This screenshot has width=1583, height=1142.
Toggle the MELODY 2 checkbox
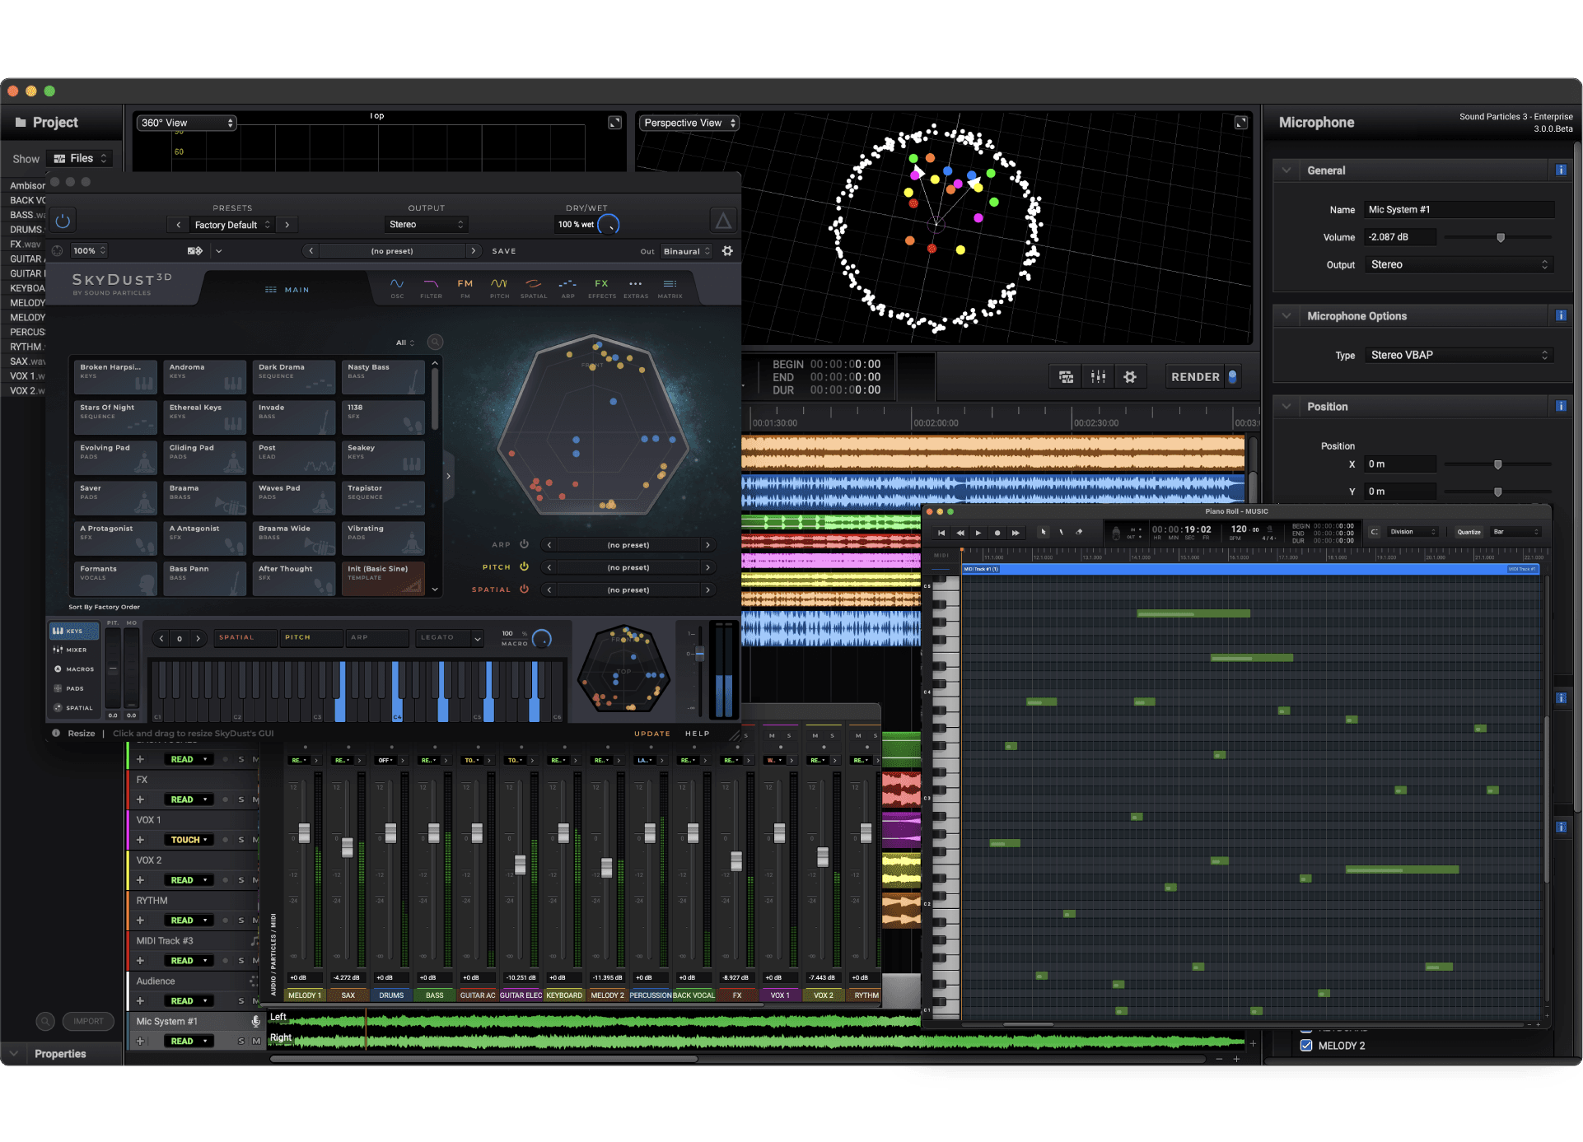1305,1046
